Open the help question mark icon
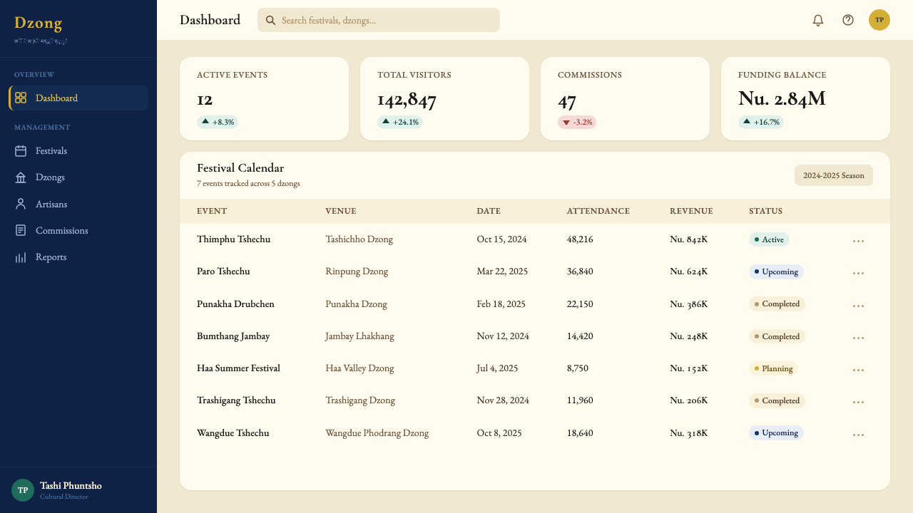The width and height of the screenshot is (913, 513). (848, 20)
